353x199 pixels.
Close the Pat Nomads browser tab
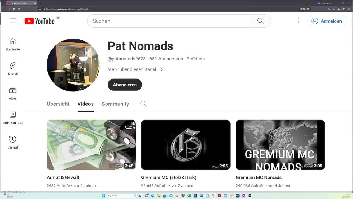pyautogui.click(x=35, y=3)
